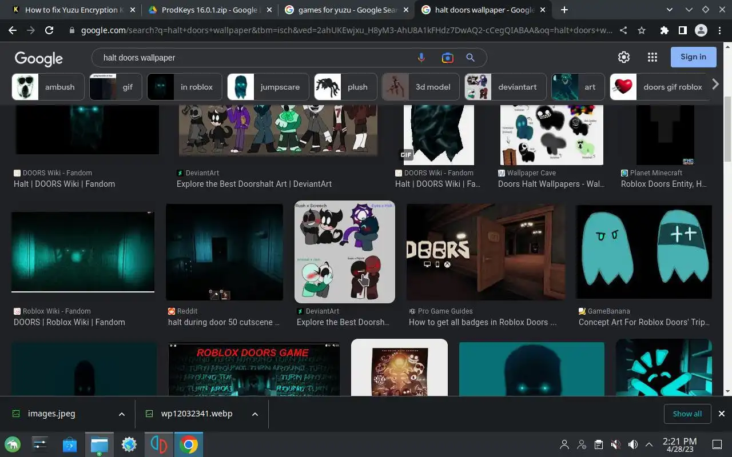Click the share page icon in address bar
Screen dimensions: 732x457
[x=623, y=31]
